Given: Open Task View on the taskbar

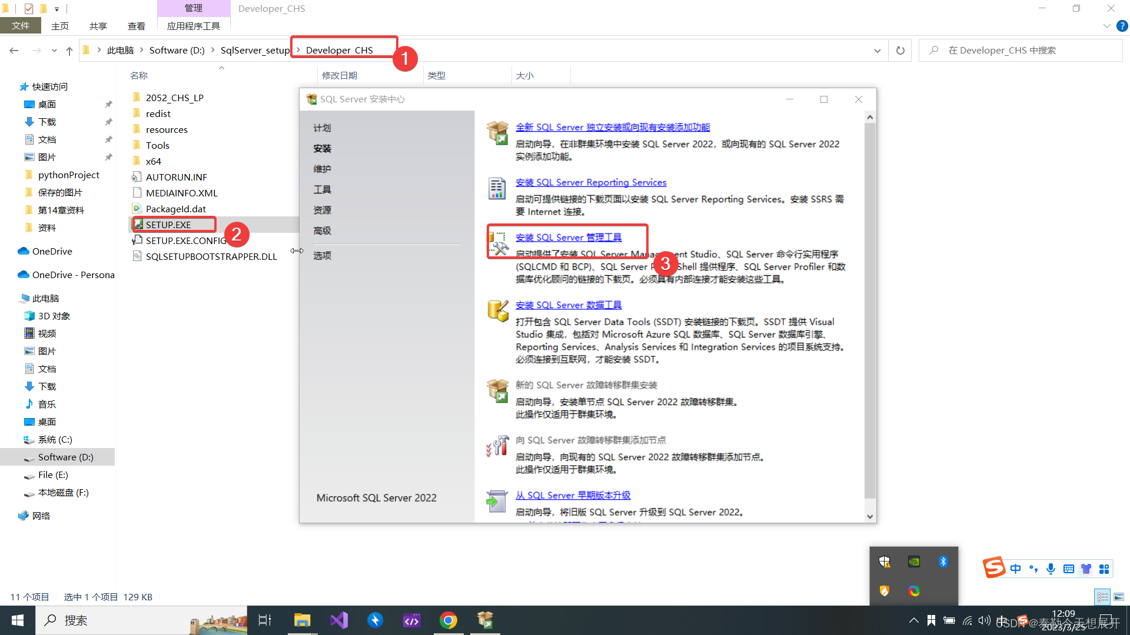Looking at the screenshot, I should point(265,620).
